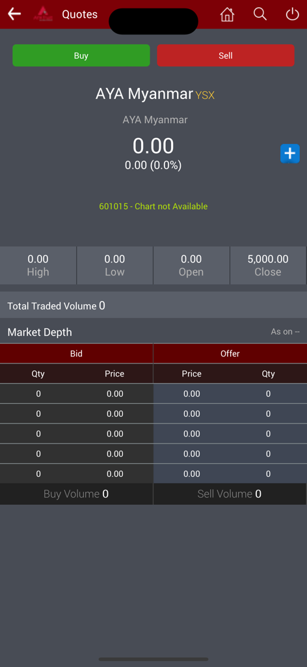Tap the Market Depth heading
Viewport: 307px width, 667px height.
click(40, 332)
